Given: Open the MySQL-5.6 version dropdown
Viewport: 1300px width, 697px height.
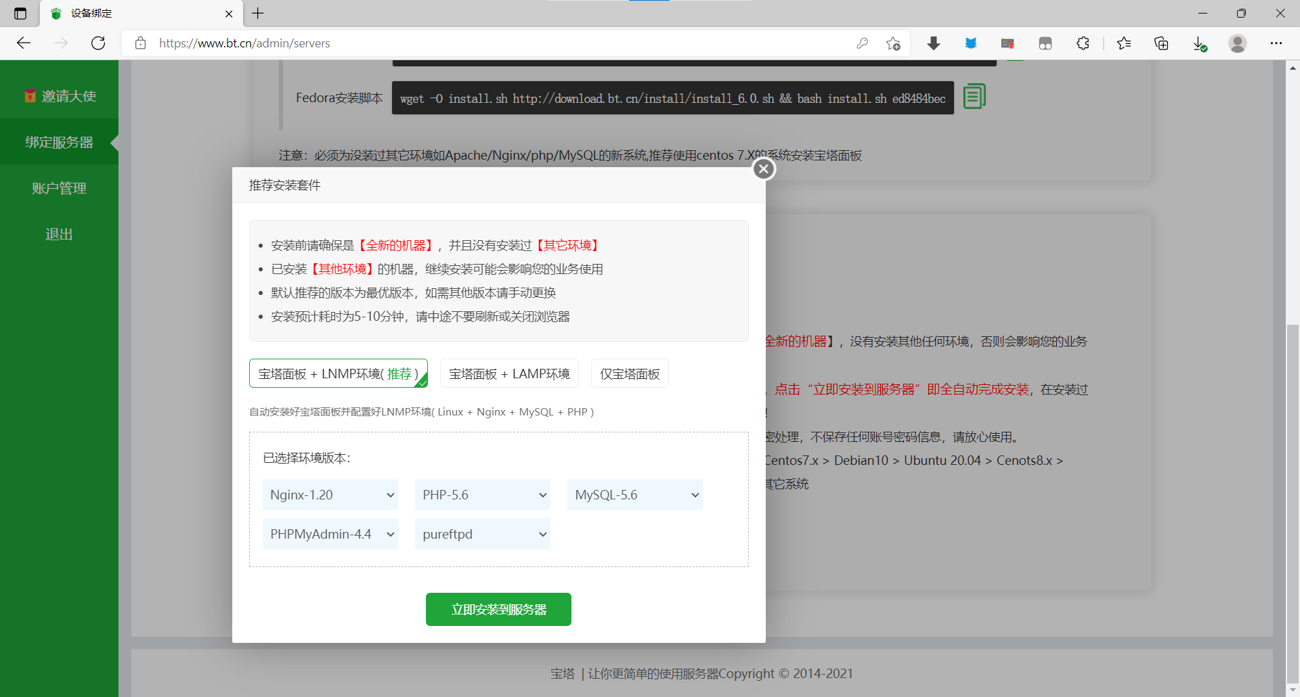Looking at the screenshot, I should point(635,495).
